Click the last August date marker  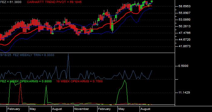click(145, 109)
